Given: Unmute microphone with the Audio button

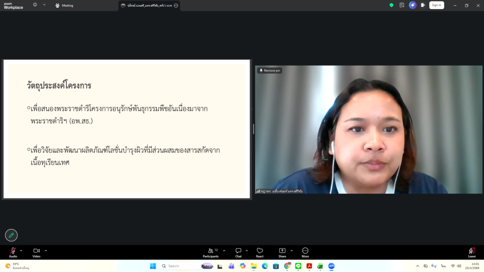Looking at the screenshot, I should pyautogui.click(x=13, y=252).
